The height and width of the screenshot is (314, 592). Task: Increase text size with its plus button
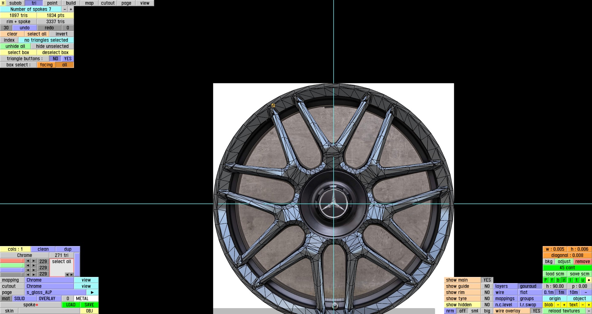[589, 305]
